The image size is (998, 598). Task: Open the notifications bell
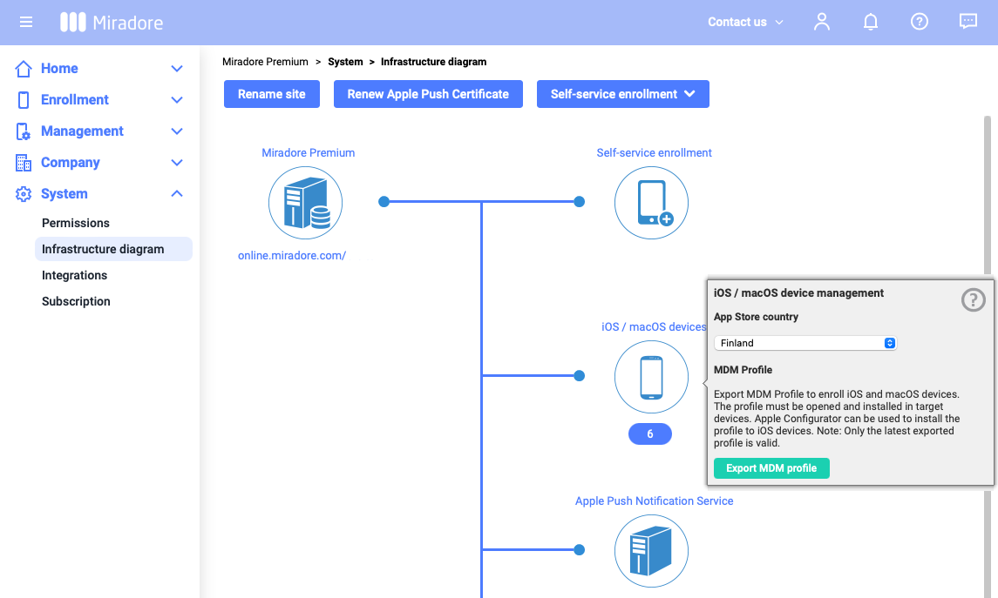coord(870,23)
